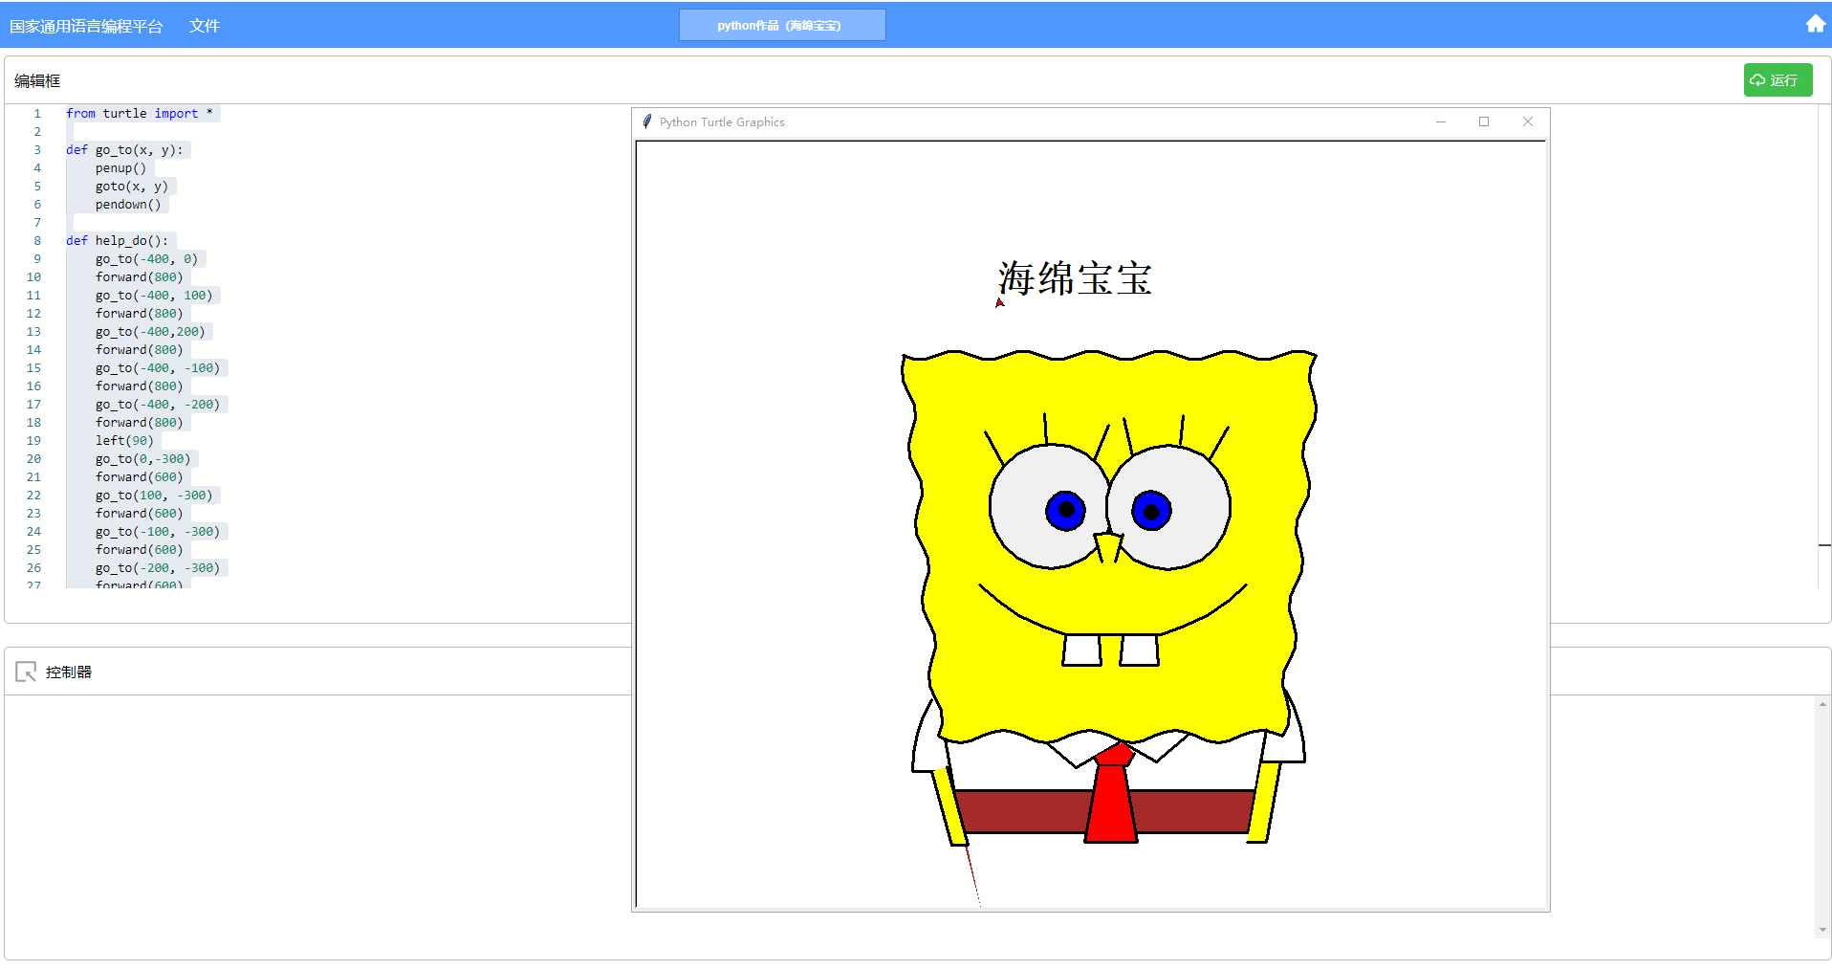Close the Python Turtle Graphics window
The image size is (1832, 970).
pos(1527,121)
